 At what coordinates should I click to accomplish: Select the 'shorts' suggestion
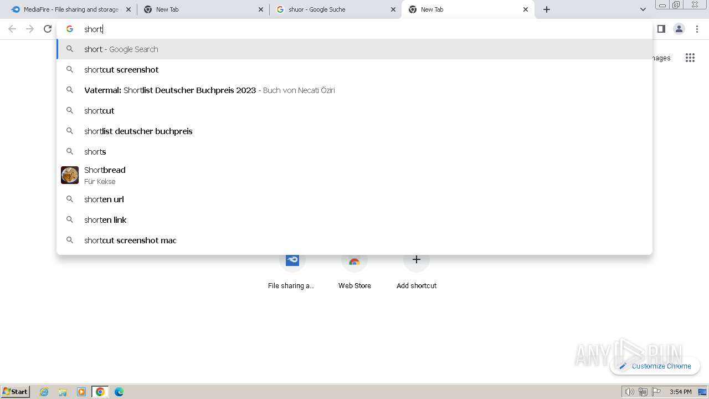(x=354, y=152)
